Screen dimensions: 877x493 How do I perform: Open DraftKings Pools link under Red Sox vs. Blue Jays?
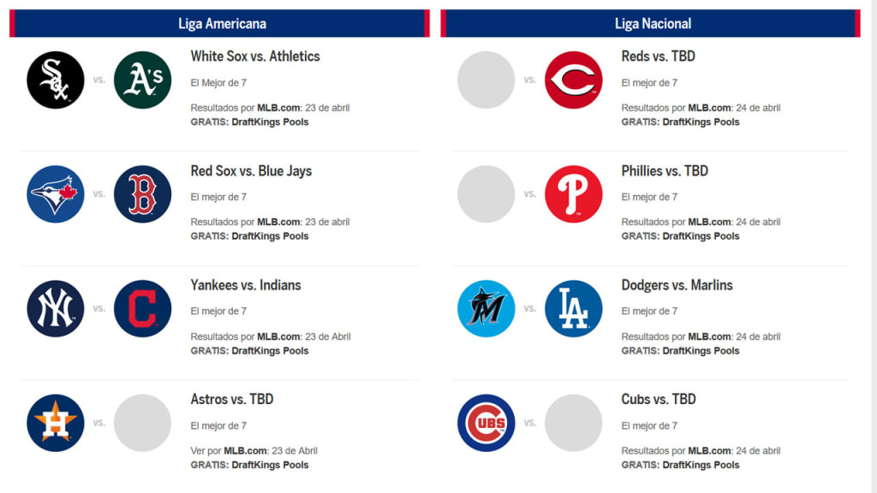[x=270, y=236]
